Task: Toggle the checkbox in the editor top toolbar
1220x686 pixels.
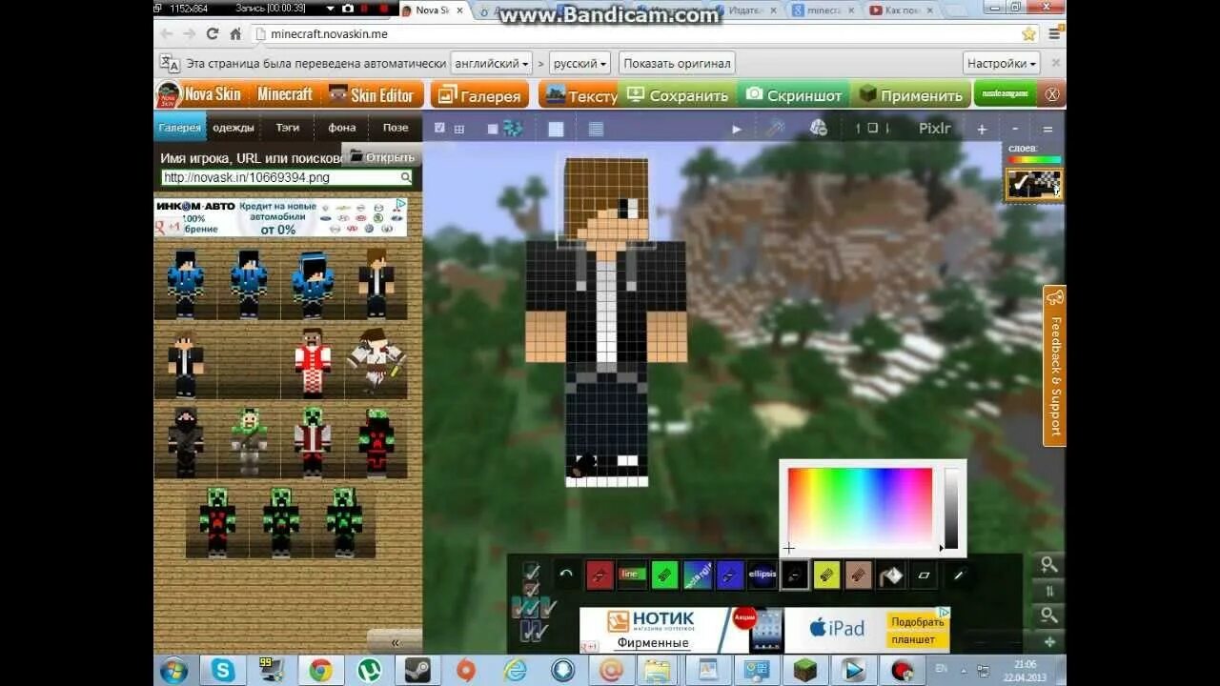Action: pos(439,128)
